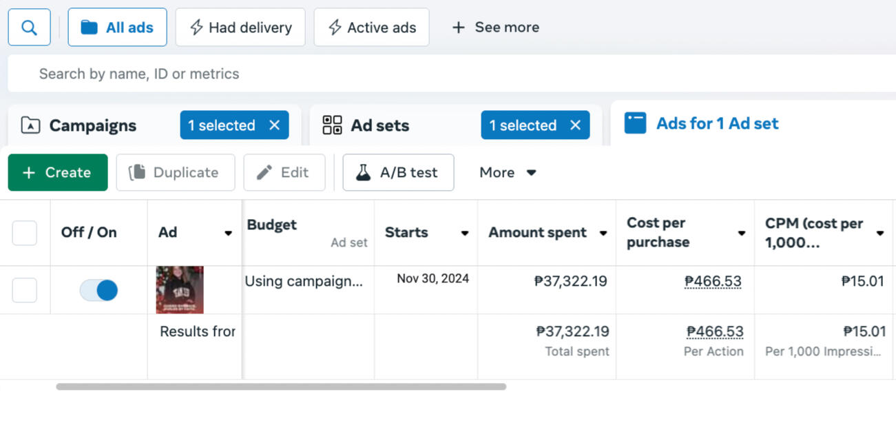
Task: Switch to the All ads tab
Action: pos(117,28)
